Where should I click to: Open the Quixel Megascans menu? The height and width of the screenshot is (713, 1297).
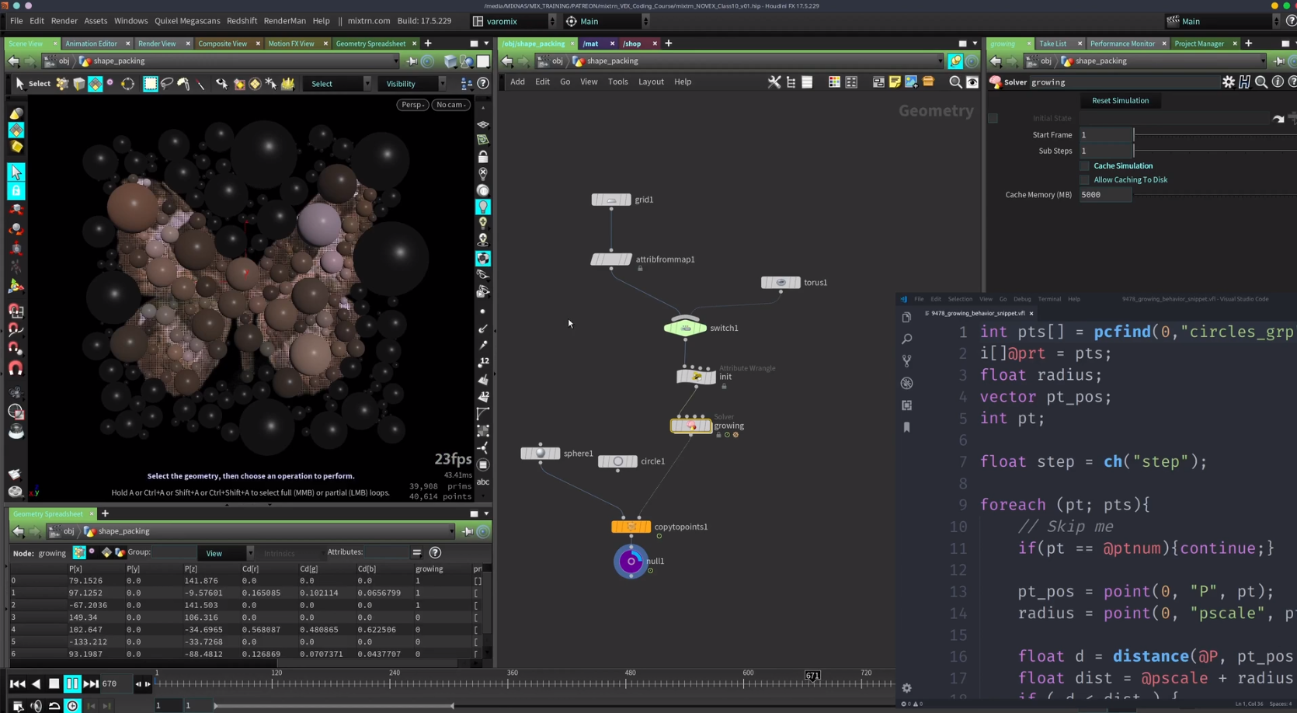[186, 21]
